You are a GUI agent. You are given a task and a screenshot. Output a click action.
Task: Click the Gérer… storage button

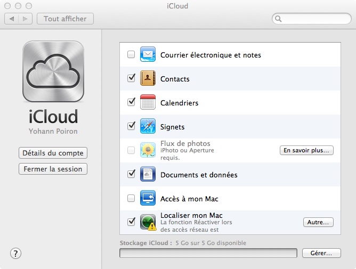(321, 253)
